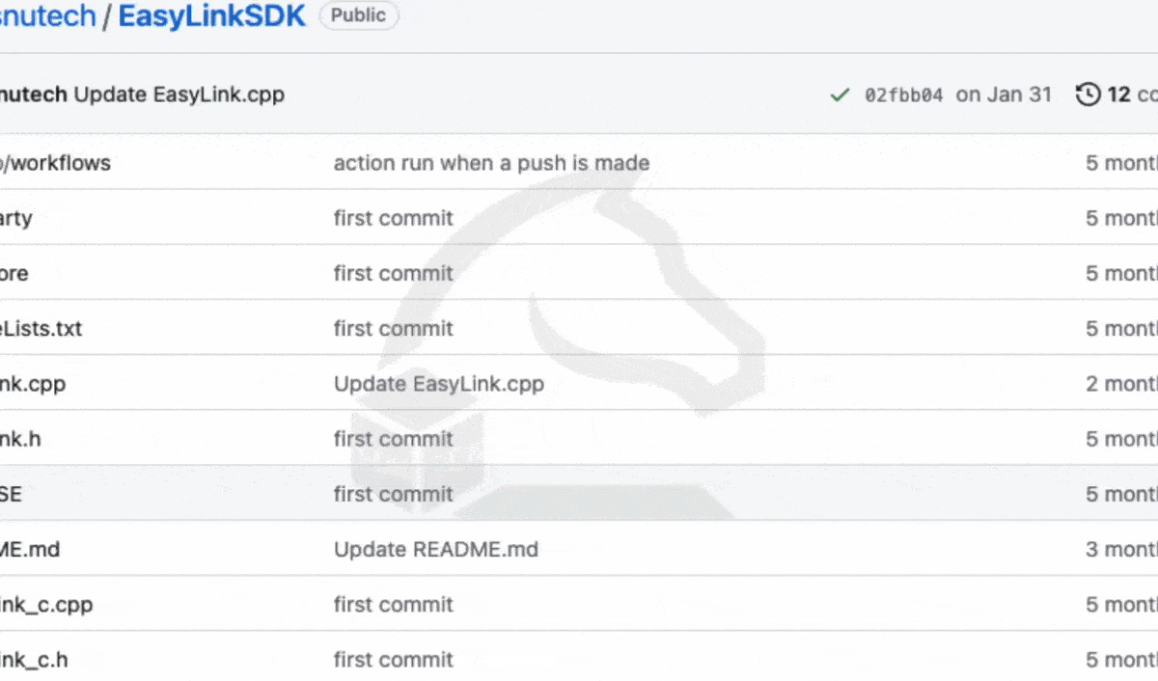This screenshot has height=681, width=1158.
Task: Click the Public visibility badge
Action: (x=358, y=16)
